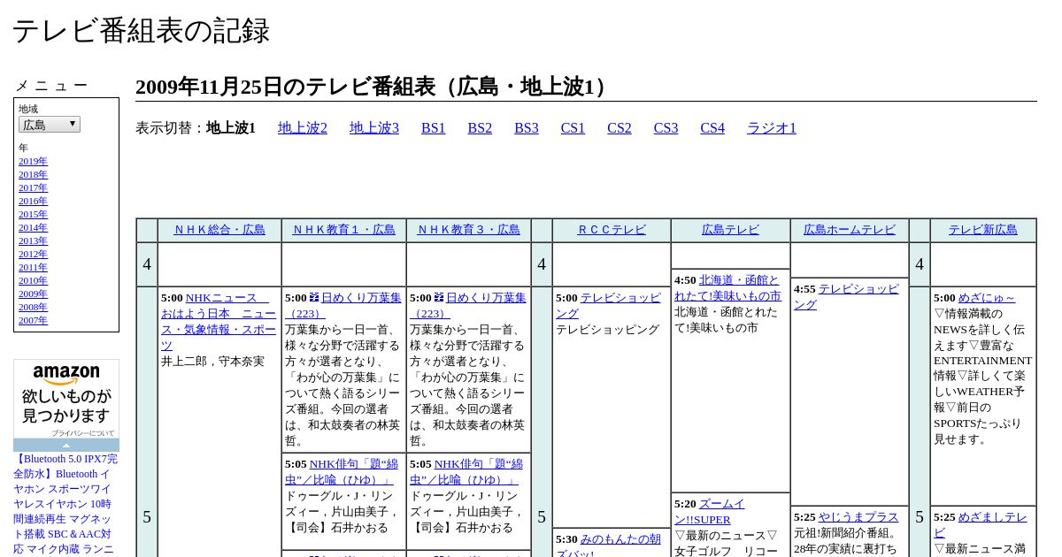Open the 2007年 archive link
The height and width of the screenshot is (557, 1062).
pos(33,320)
